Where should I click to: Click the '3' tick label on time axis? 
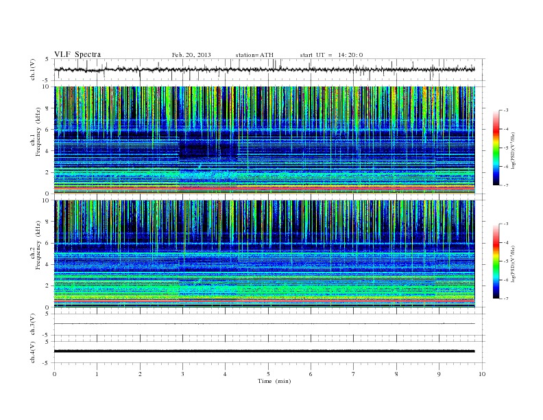tap(182, 374)
